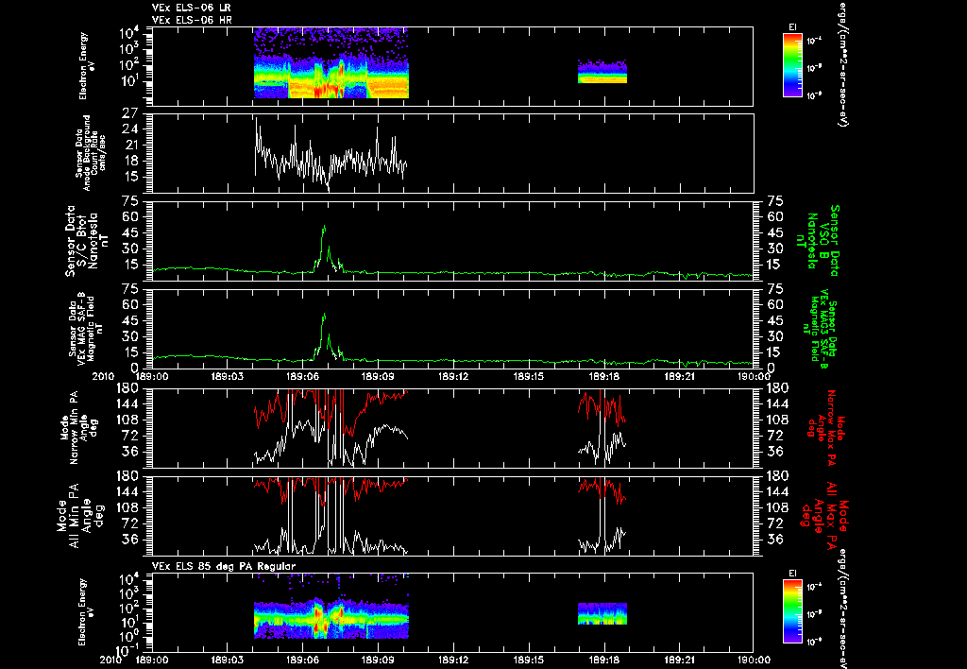Click the "21" tick on count rate axis
967x669 pixels.
132,145
